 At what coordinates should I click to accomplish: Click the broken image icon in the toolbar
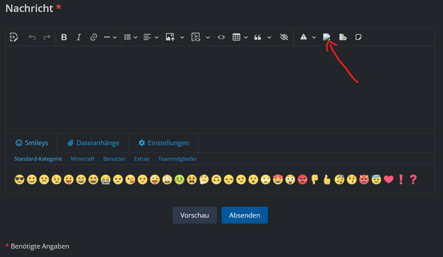[327, 37]
